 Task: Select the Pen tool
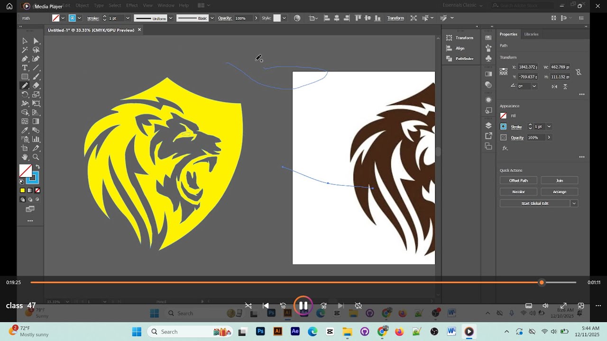click(25, 59)
